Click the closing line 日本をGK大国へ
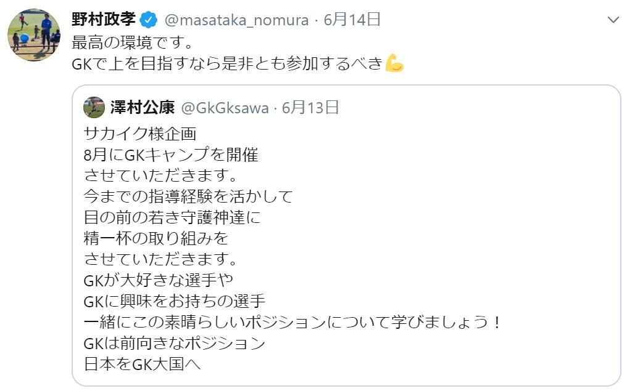 pos(142,363)
